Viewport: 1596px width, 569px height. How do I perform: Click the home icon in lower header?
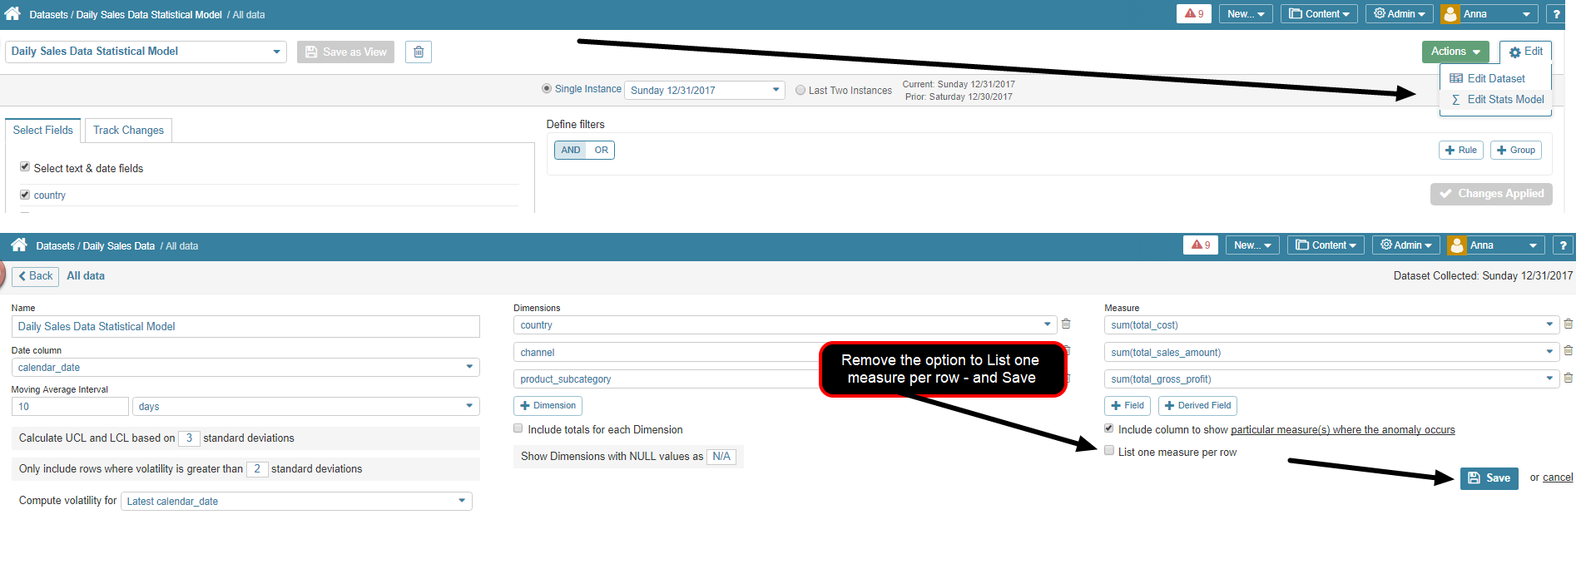pos(19,245)
